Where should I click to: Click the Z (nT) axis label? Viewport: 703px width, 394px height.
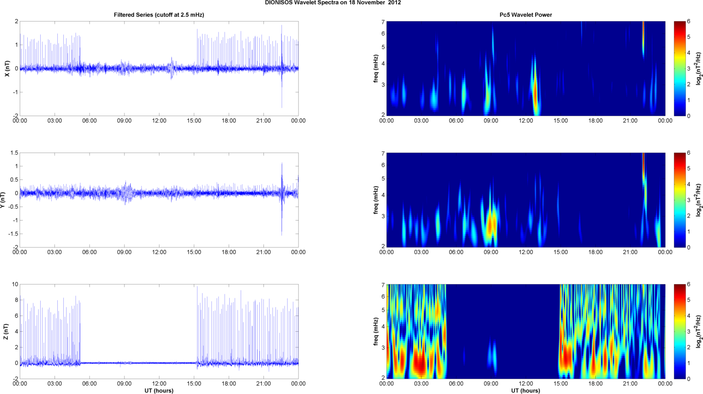[x=6, y=331]
